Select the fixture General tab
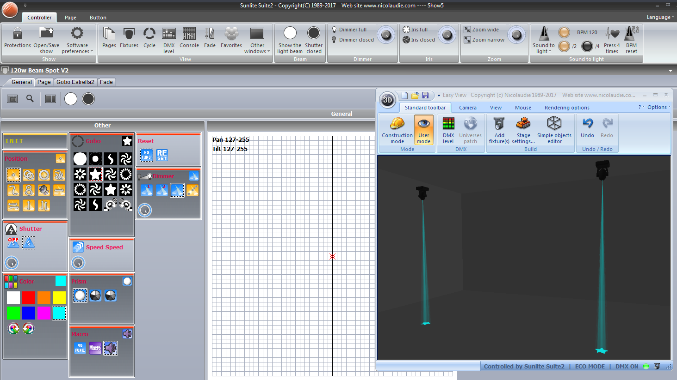 tap(21, 82)
